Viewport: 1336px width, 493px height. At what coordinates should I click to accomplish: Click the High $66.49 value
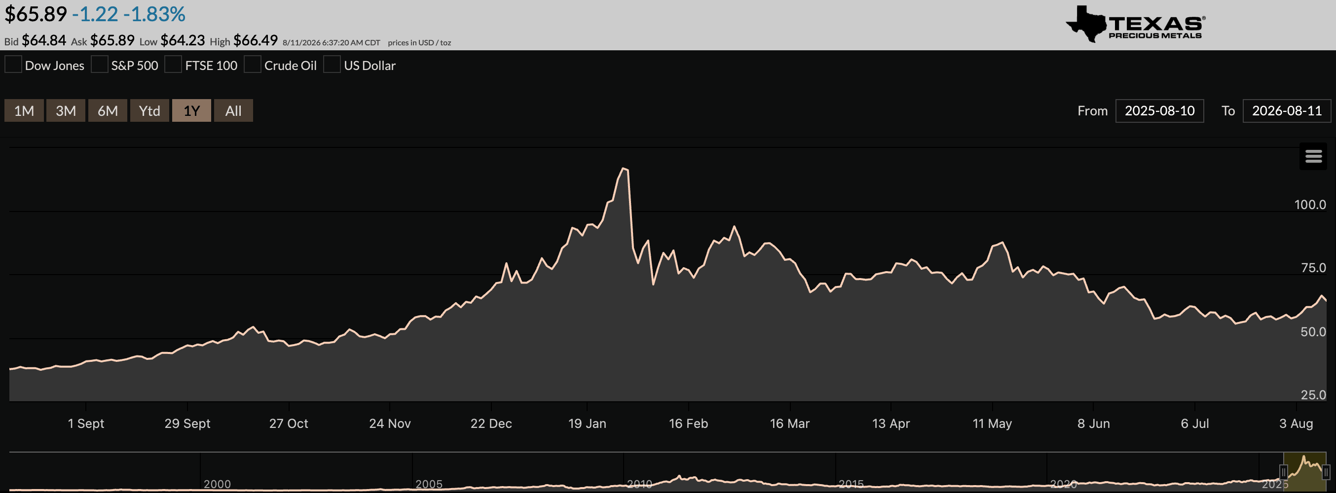[x=256, y=40]
